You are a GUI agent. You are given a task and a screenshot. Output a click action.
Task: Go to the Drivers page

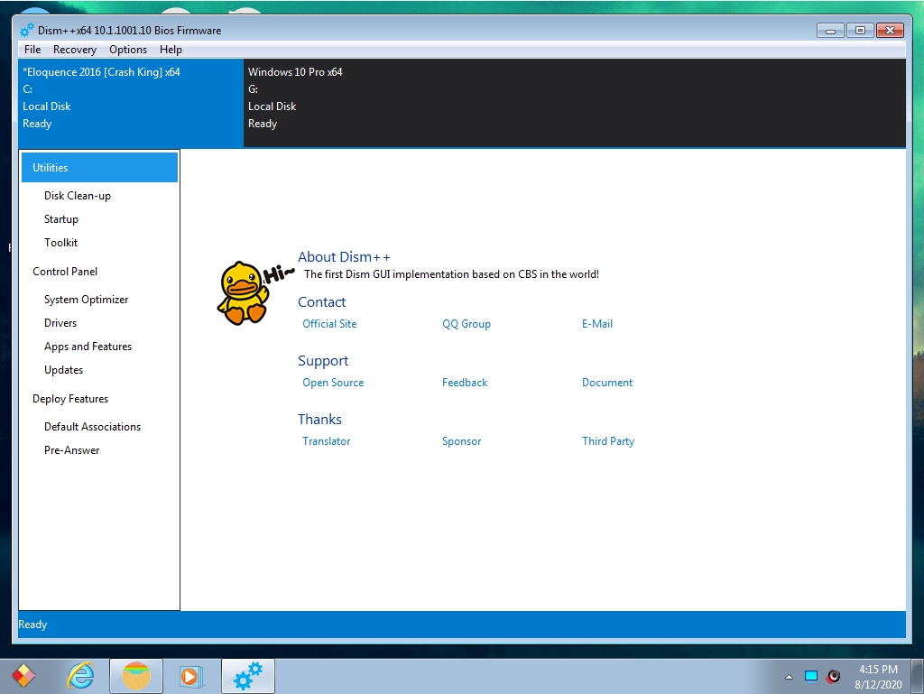pos(60,323)
